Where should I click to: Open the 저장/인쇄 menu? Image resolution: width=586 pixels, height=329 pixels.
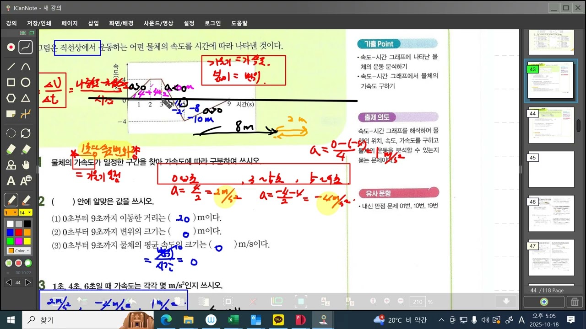tap(39, 23)
